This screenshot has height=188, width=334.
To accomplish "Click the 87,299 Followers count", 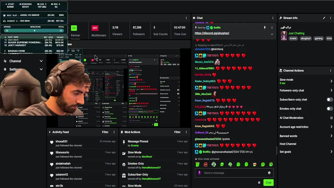I will (x=137, y=27).
